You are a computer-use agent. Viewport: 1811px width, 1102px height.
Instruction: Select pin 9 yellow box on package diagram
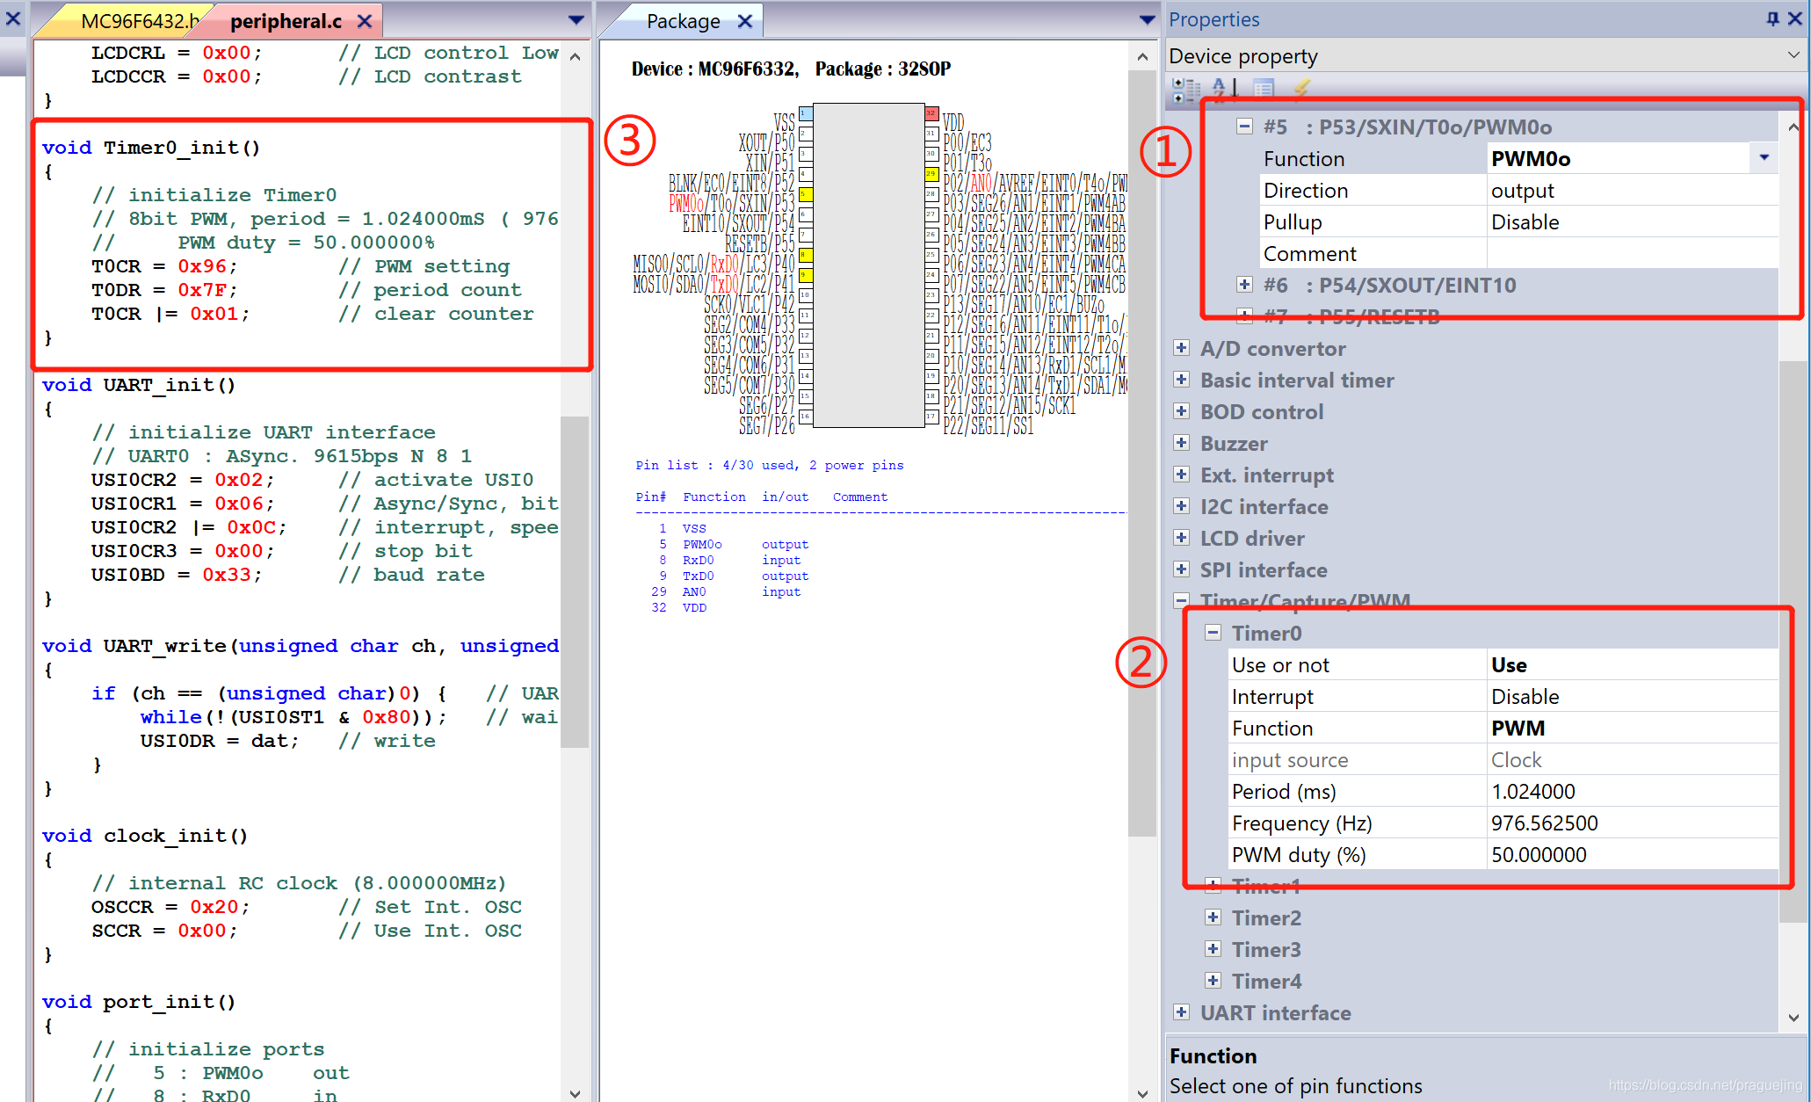805,275
